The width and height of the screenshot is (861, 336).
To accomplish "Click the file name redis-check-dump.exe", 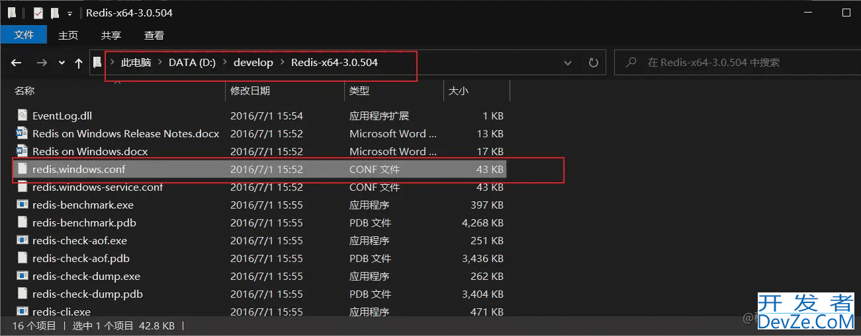I will coord(86,276).
